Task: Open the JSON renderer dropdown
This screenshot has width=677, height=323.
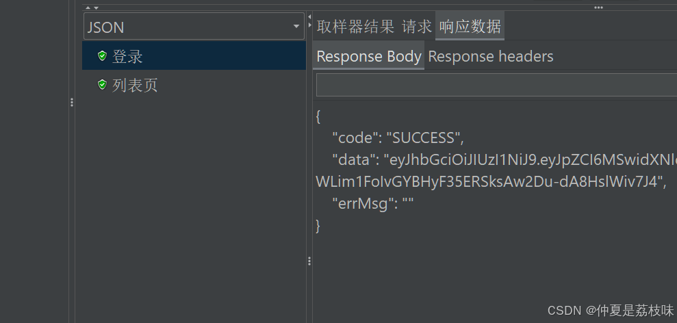Action: tap(194, 26)
